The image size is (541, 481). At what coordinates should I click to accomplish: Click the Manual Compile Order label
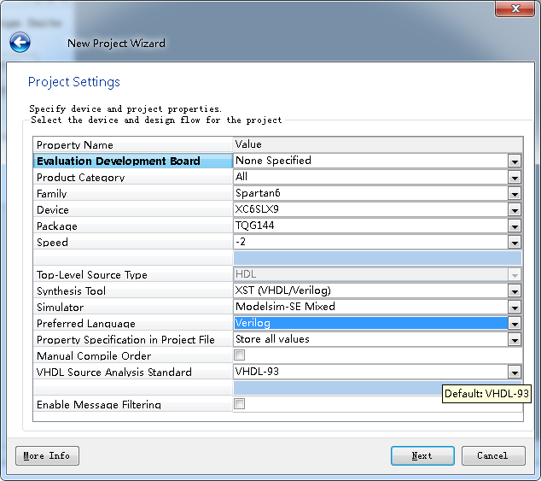(x=94, y=356)
